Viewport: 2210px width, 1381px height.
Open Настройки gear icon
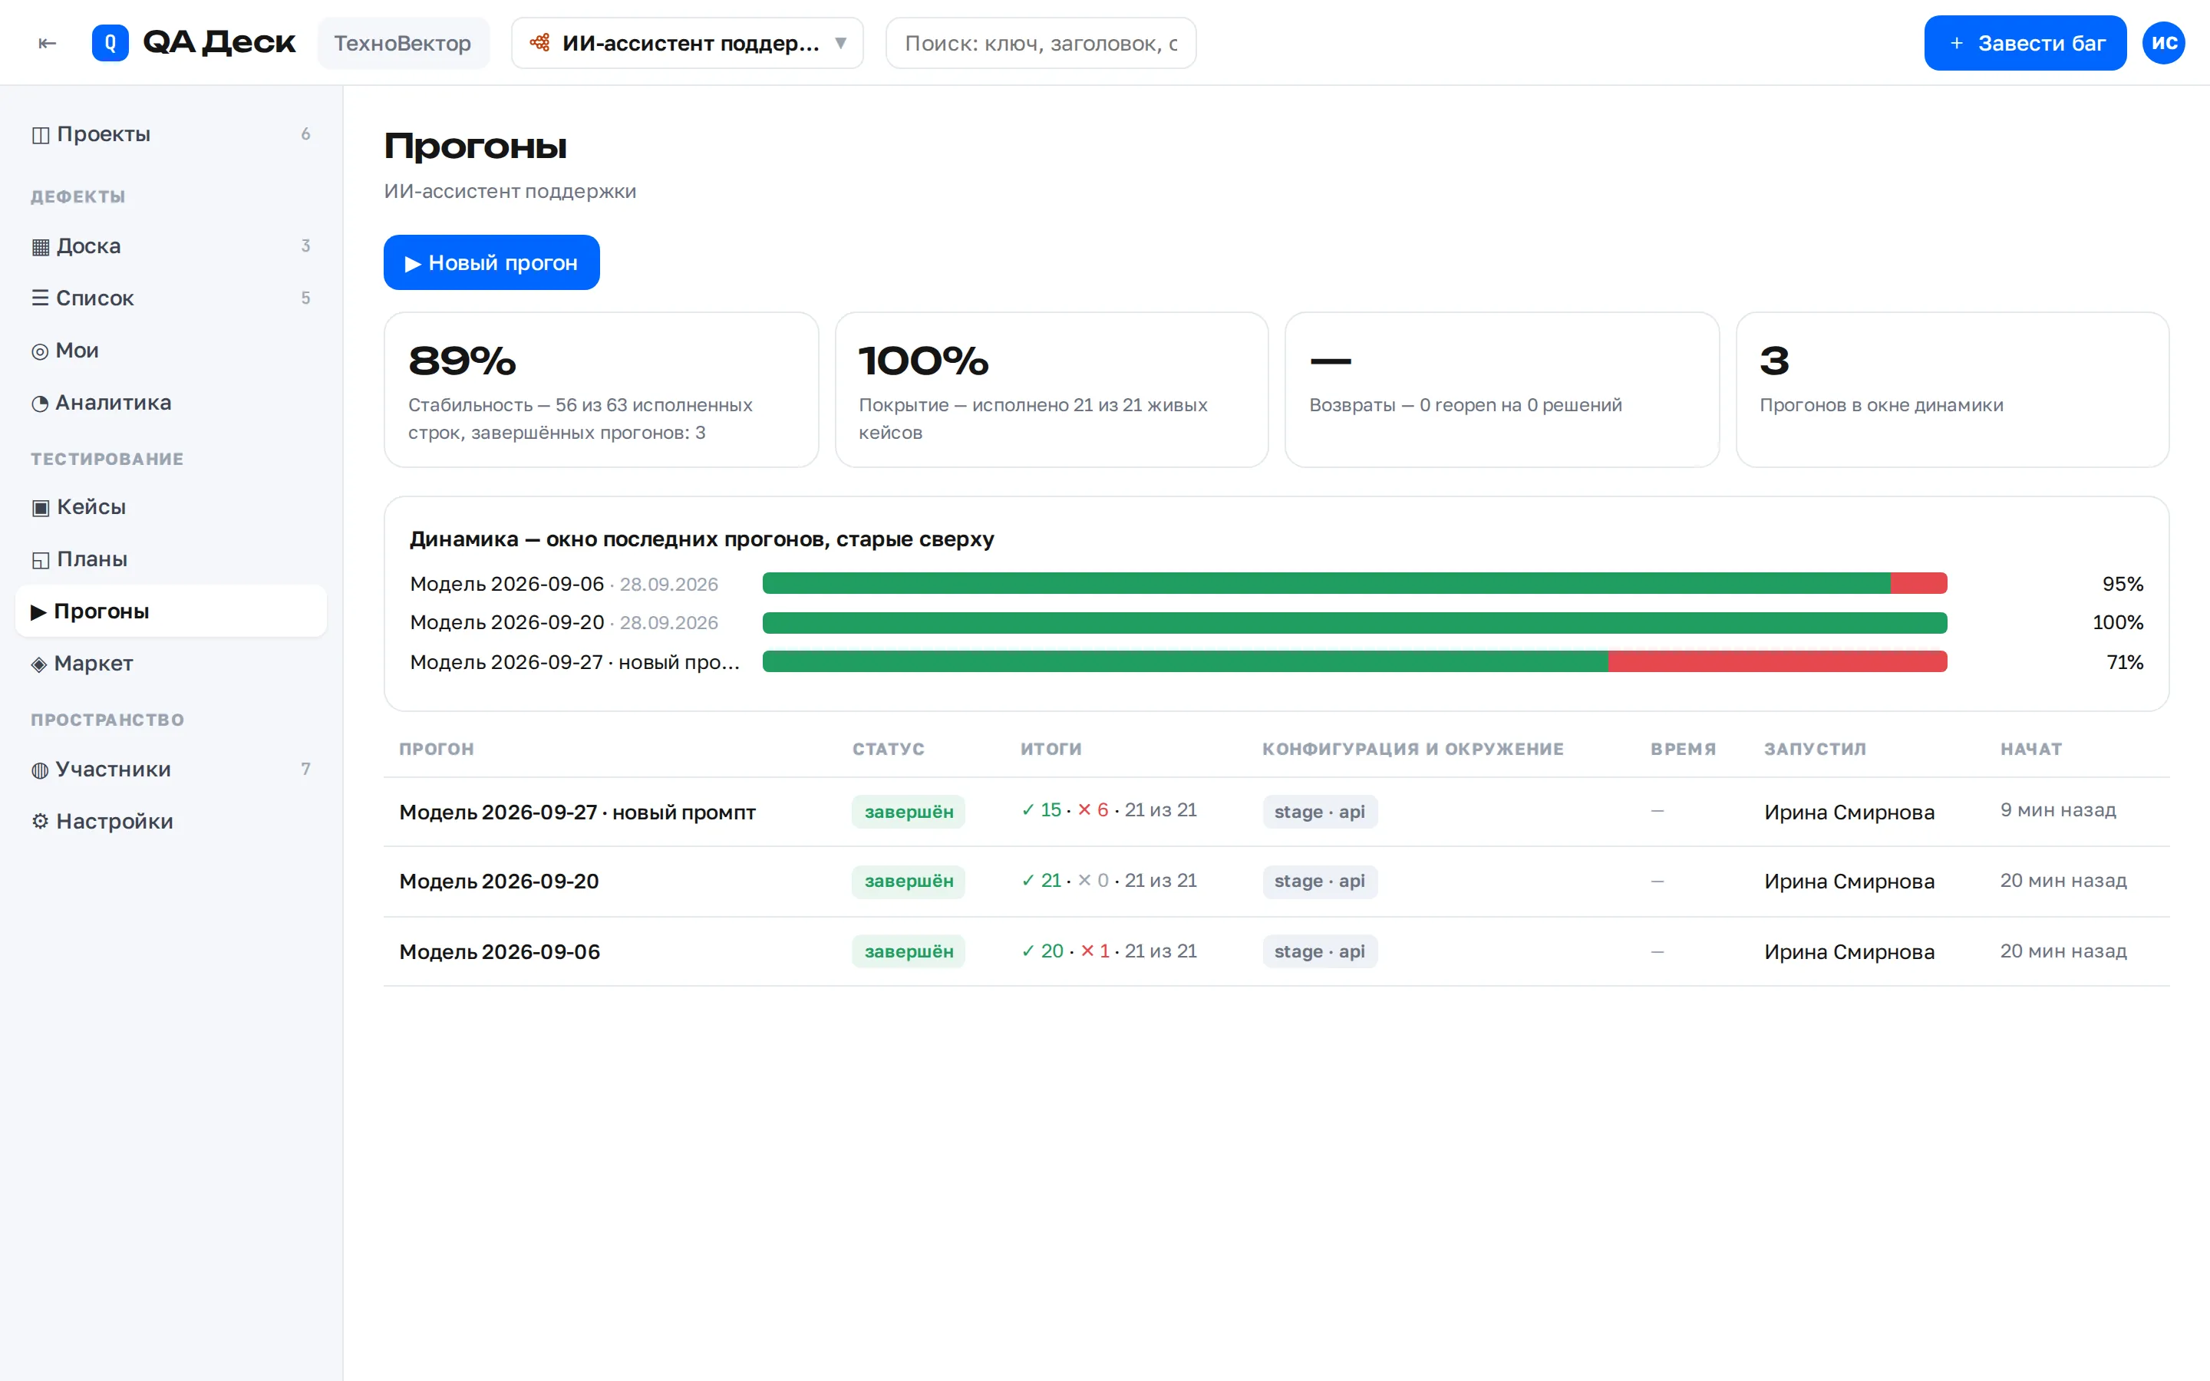(40, 821)
